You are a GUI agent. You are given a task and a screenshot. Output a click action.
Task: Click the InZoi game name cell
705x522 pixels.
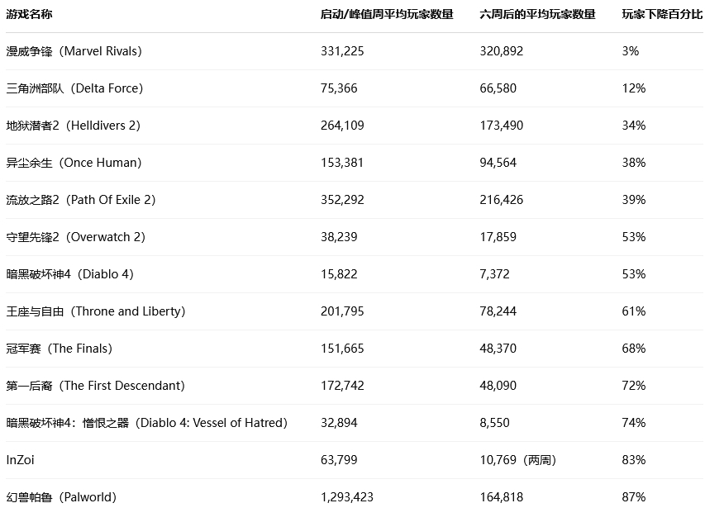21,460
